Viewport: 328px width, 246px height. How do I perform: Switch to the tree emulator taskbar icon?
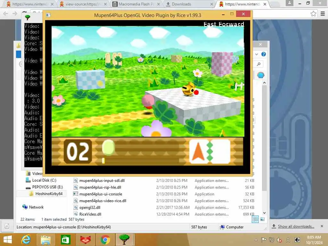click(124, 240)
